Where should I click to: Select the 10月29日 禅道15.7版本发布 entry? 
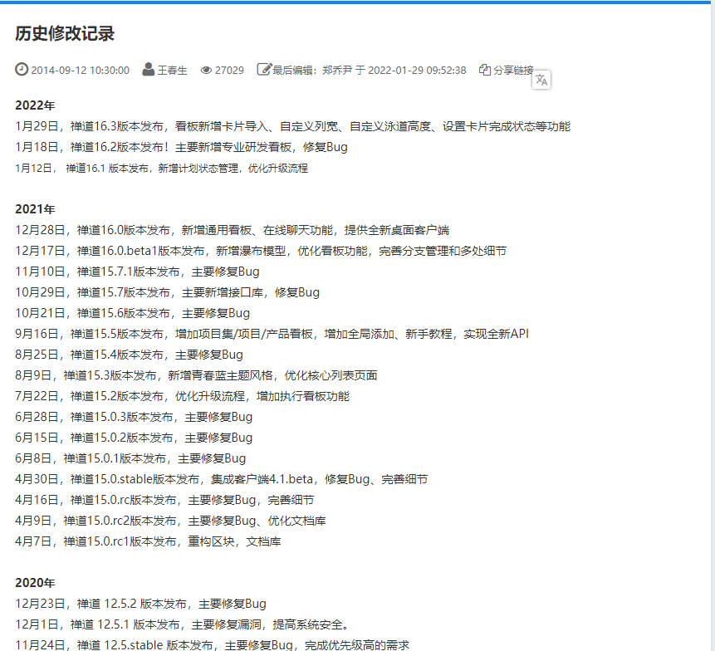click(x=168, y=292)
